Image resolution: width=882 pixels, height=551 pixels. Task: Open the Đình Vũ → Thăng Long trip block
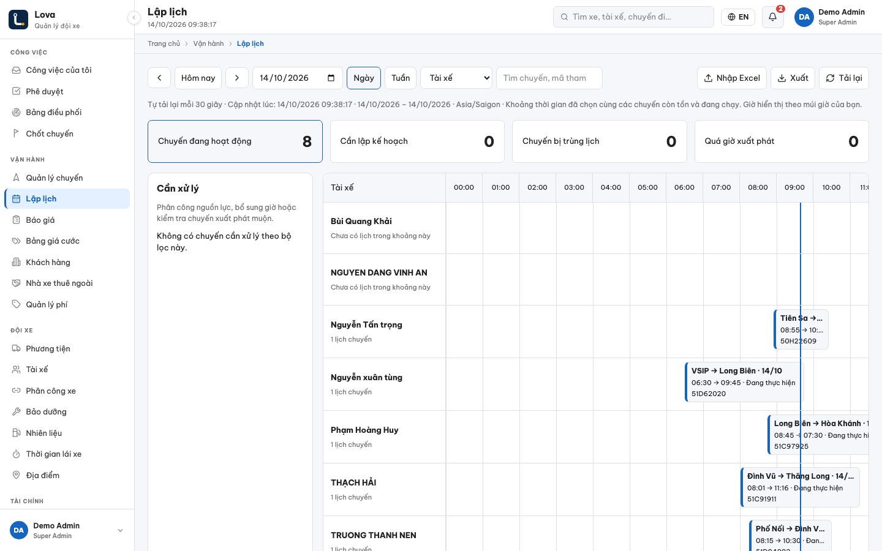(x=800, y=487)
